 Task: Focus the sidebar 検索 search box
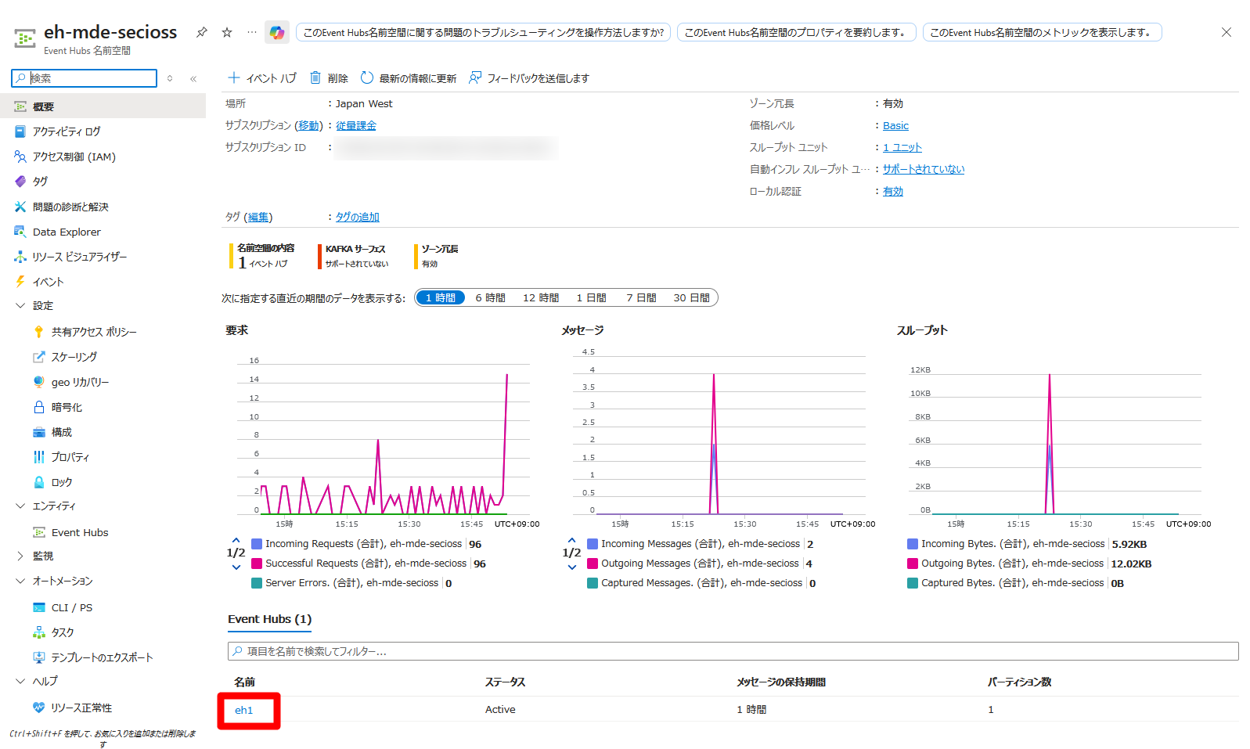[x=85, y=78]
